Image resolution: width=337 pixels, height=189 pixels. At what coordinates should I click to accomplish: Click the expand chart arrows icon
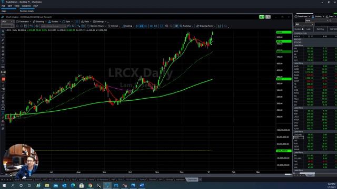220,26
